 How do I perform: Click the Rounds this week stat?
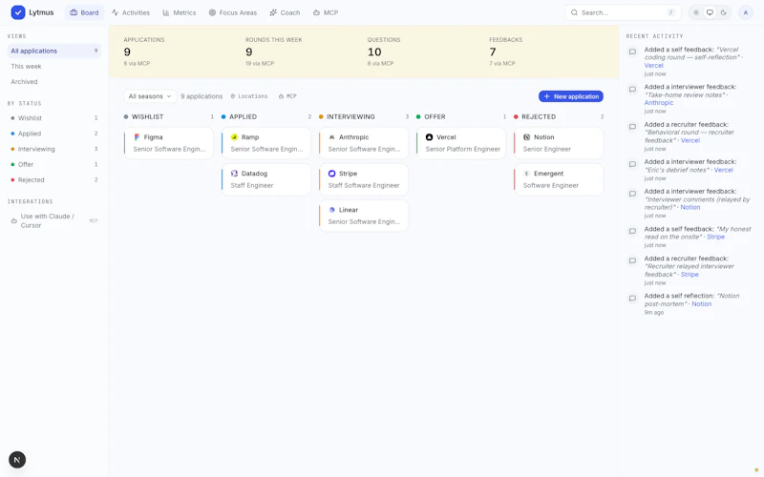click(x=274, y=52)
